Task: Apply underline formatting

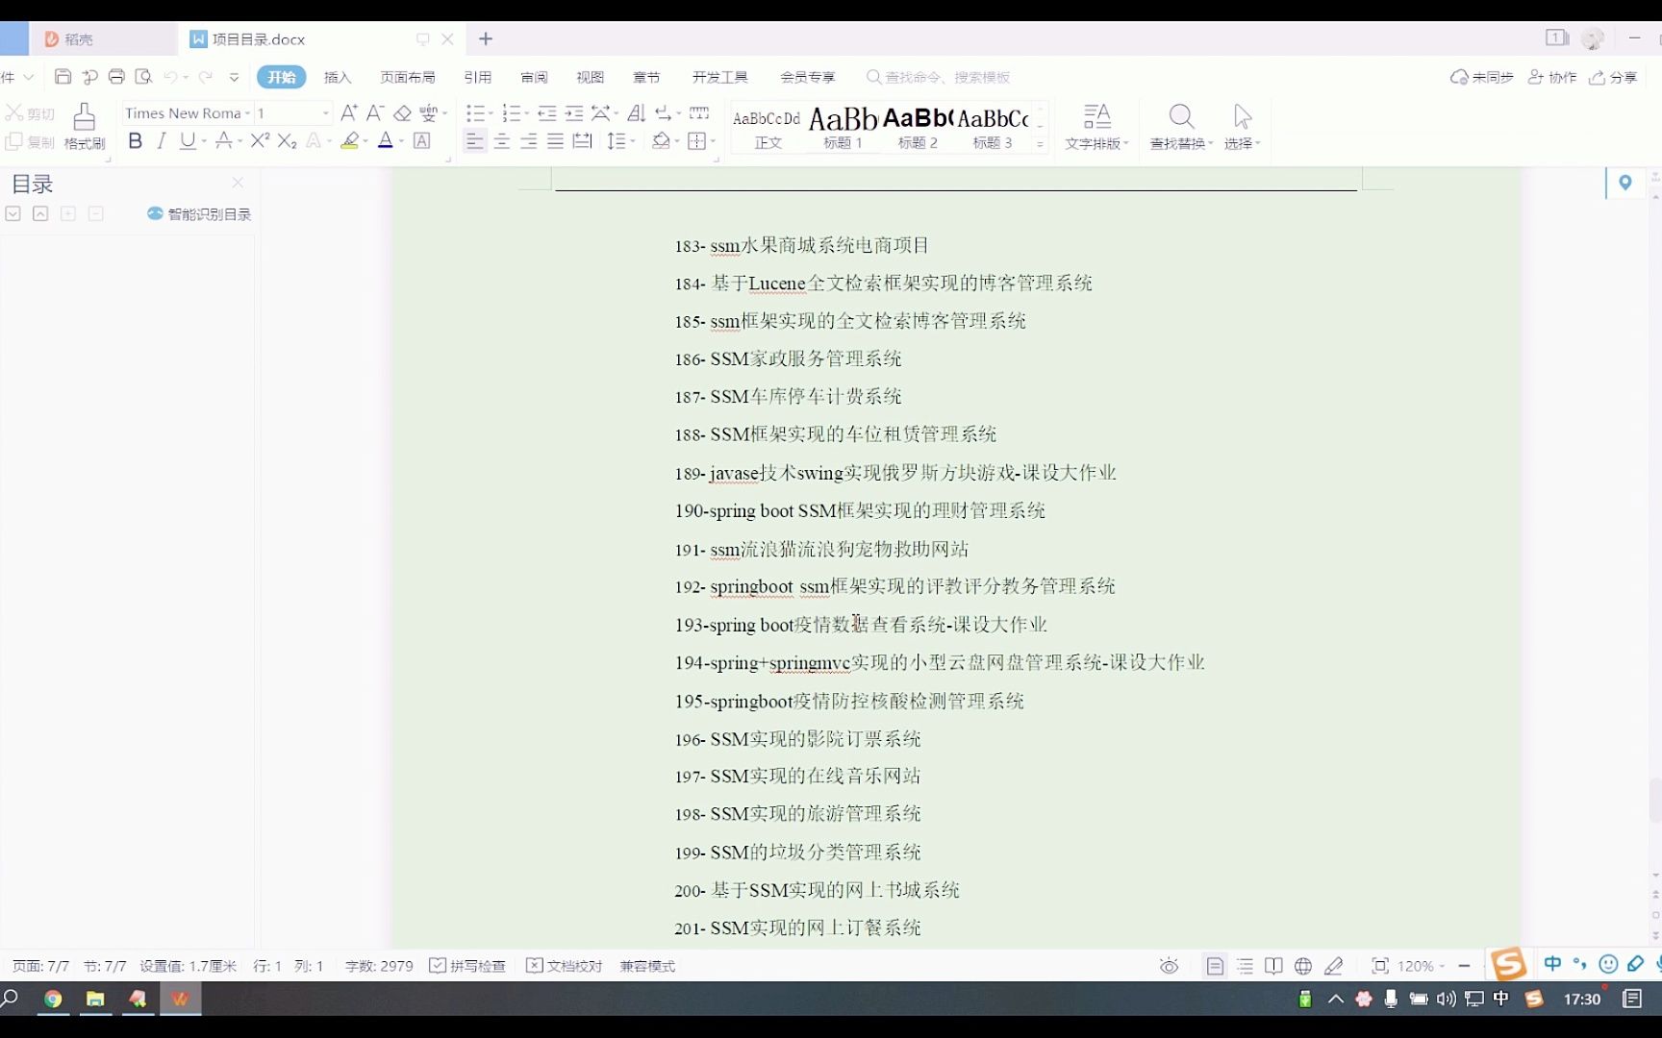Action: point(188,141)
